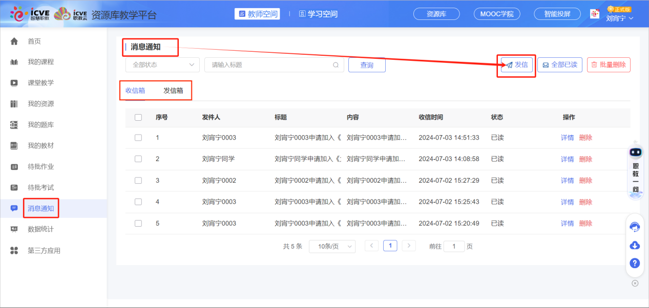This screenshot has height=308, width=649.
Task: Click the help question-mark floating icon
Action: (x=634, y=263)
